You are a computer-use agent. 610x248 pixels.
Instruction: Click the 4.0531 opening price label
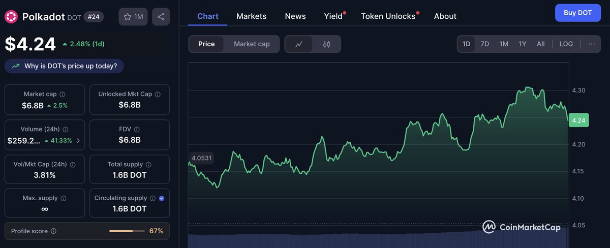coord(201,158)
